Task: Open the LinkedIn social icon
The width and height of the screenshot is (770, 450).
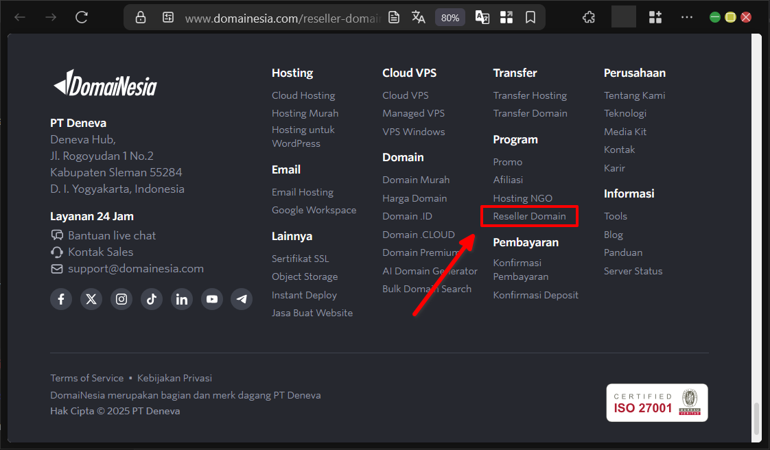Action: tap(182, 299)
